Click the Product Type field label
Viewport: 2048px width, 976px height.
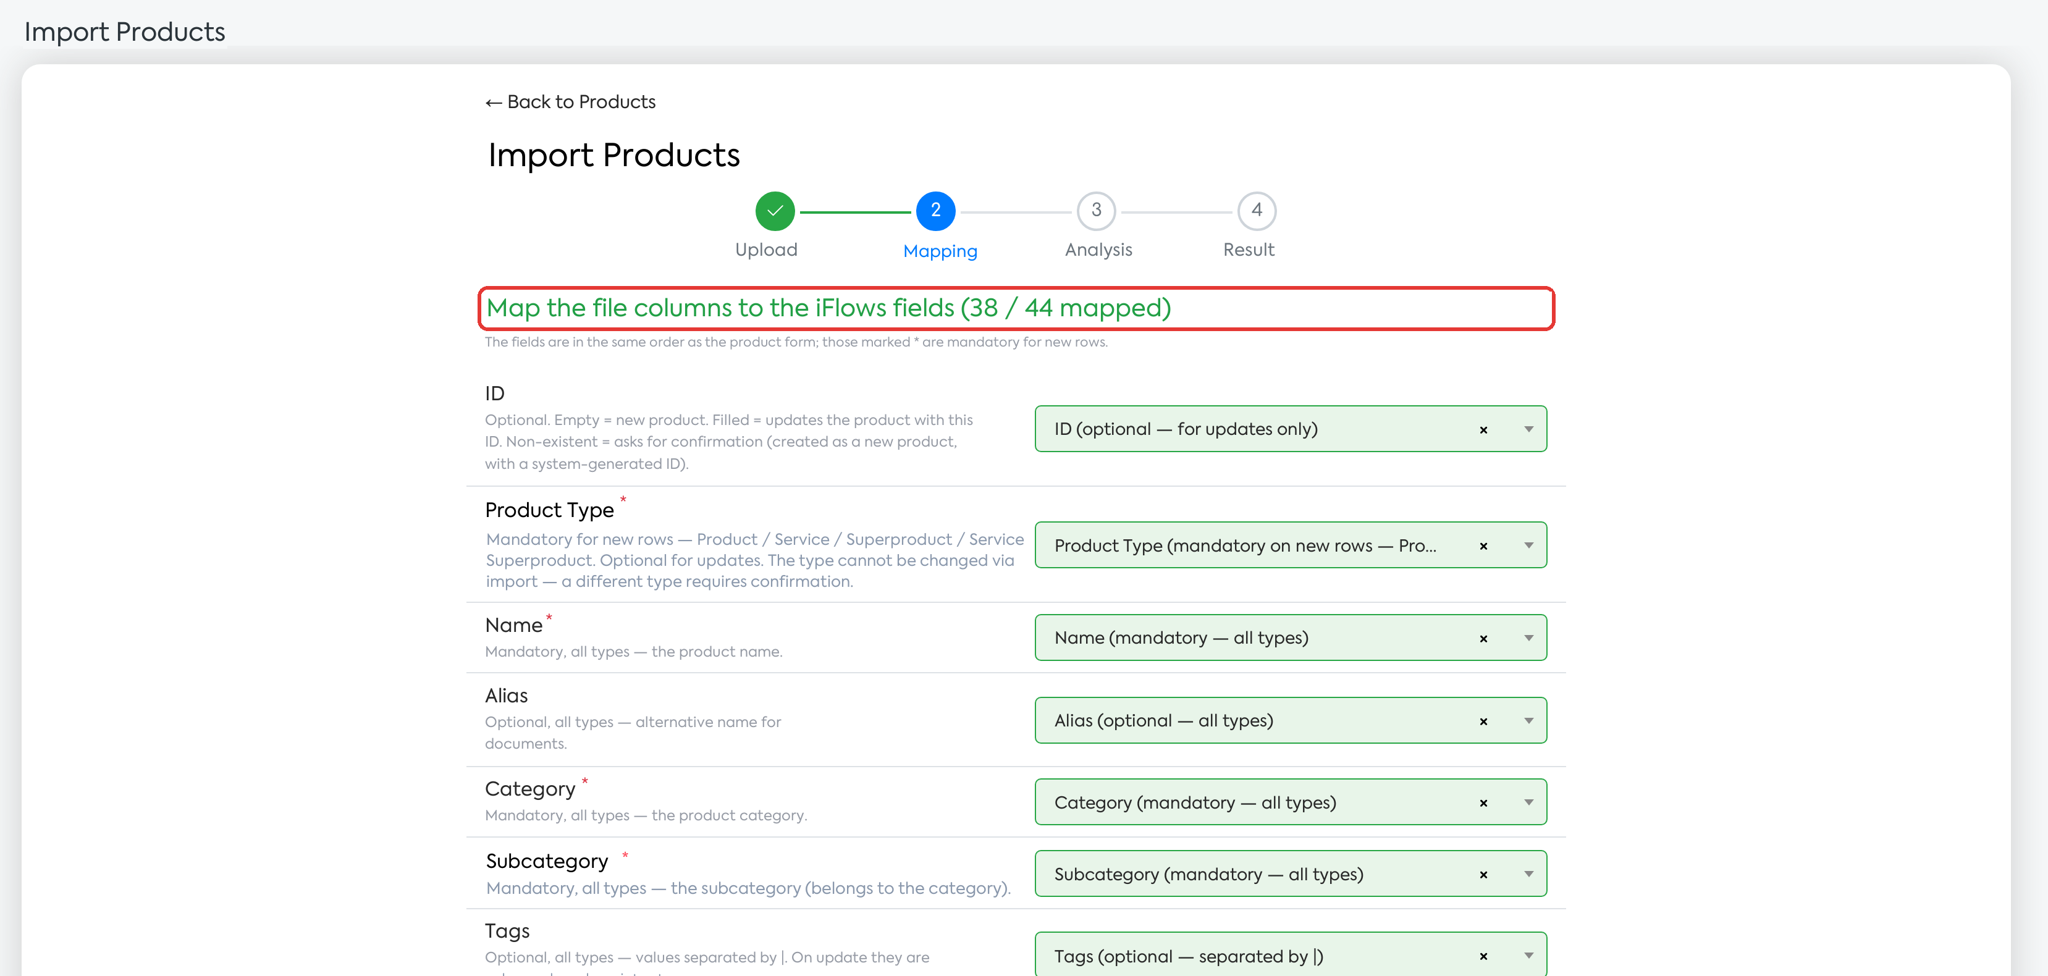[x=549, y=510]
